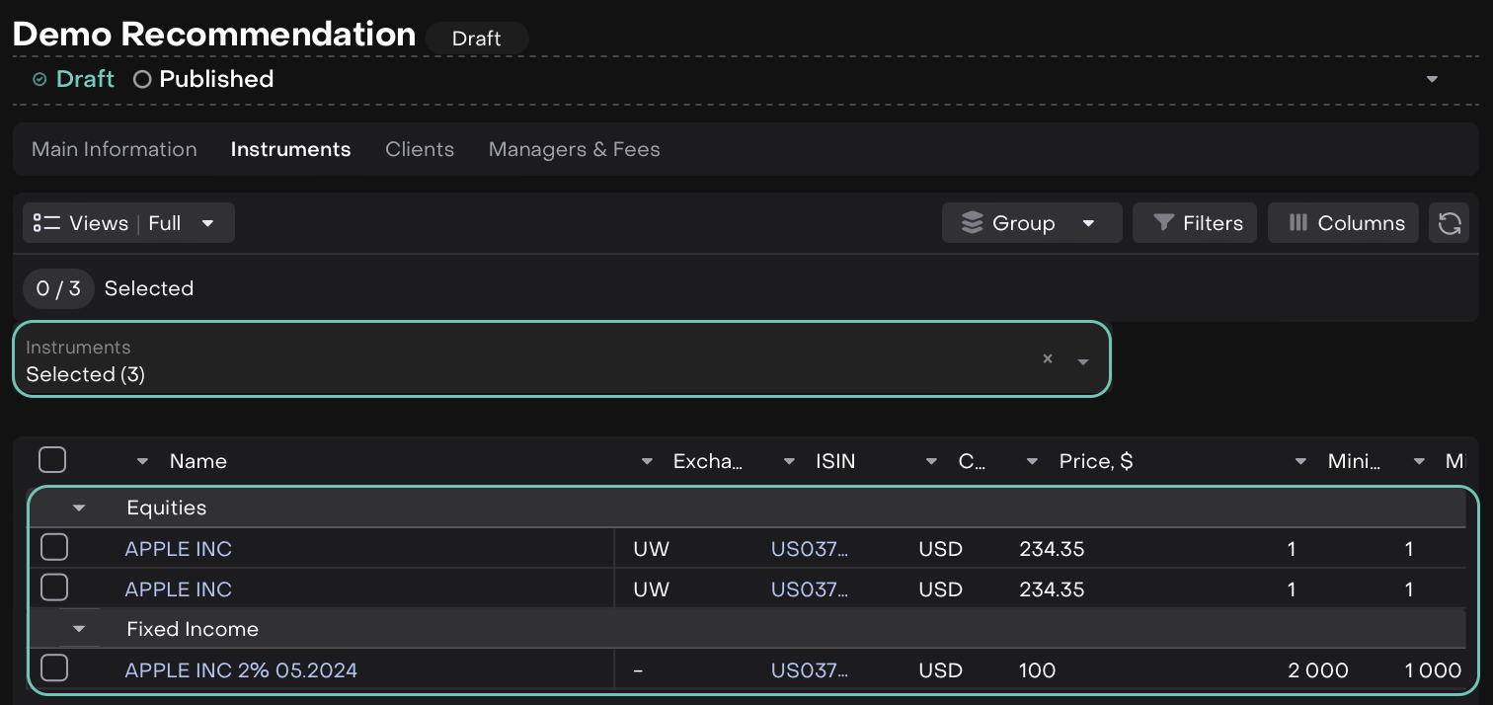Open the Group dropdown

[x=1032, y=223]
